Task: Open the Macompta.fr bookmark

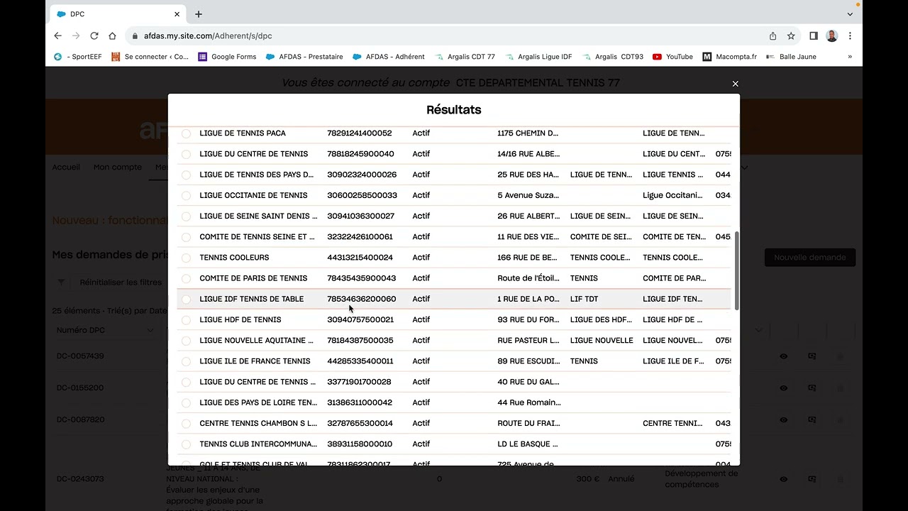Action: (x=729, y=57)
